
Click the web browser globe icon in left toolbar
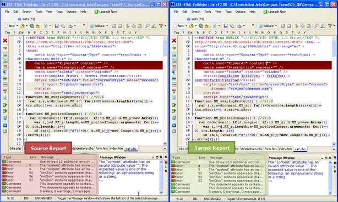[x=32, y=26]
